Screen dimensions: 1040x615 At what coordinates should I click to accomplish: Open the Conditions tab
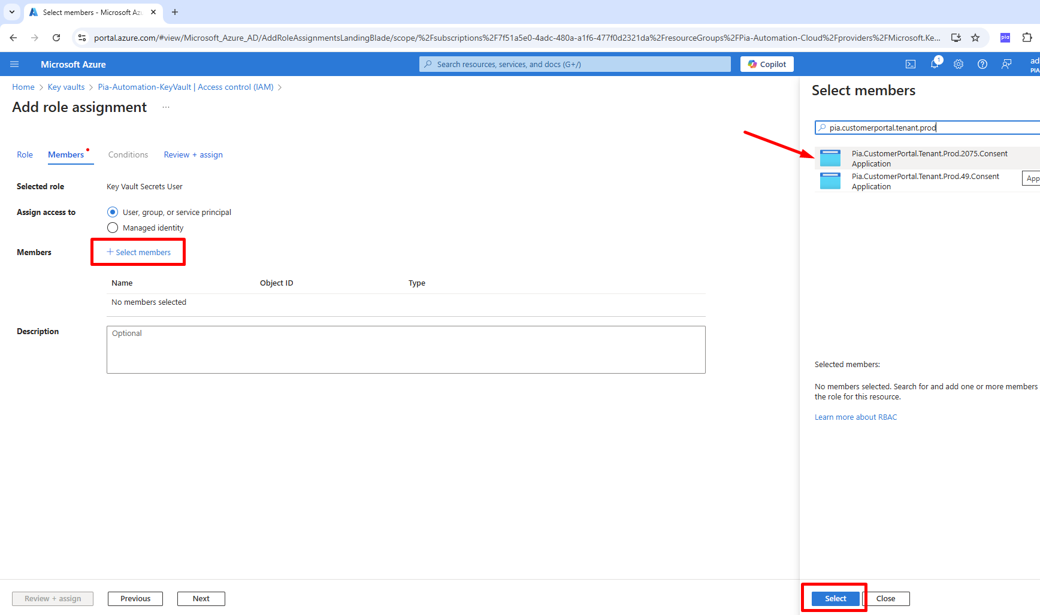pyautogui.click(x=128, y=154)
